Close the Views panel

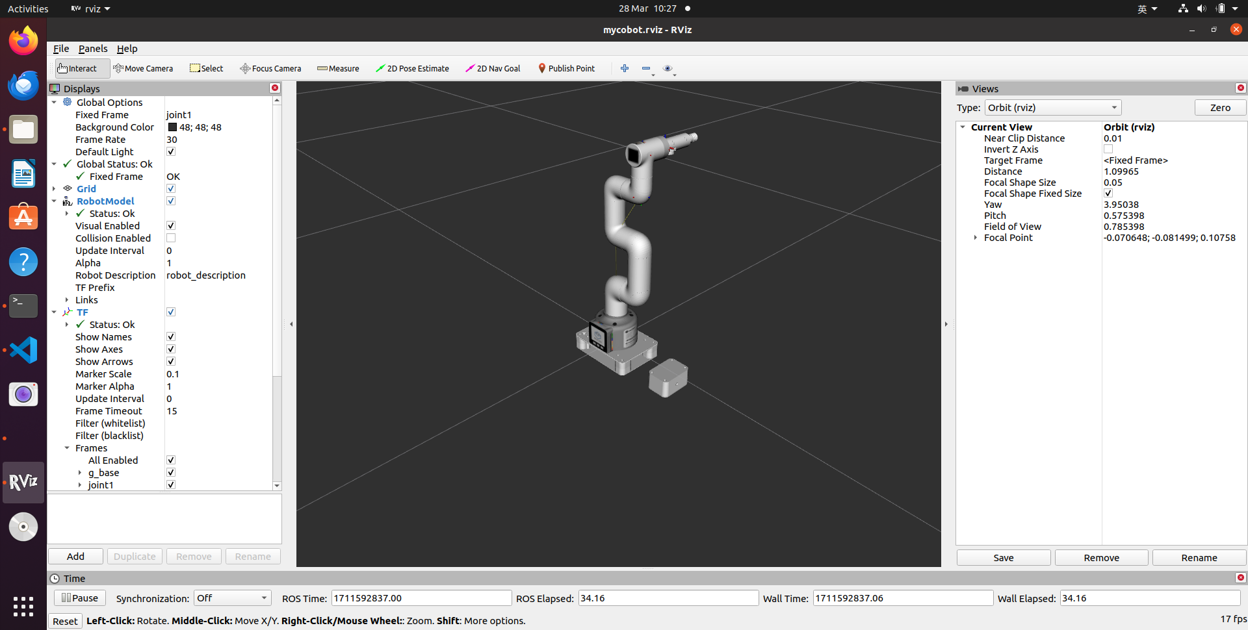click(1241, 88)
